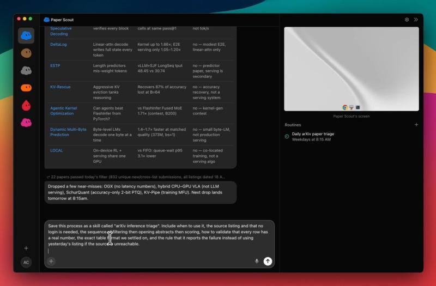Viewport: 436px width, 286px height.
Task: Click '1.4–1.7× faster at matched quality' cell
Action: point(161,132)
